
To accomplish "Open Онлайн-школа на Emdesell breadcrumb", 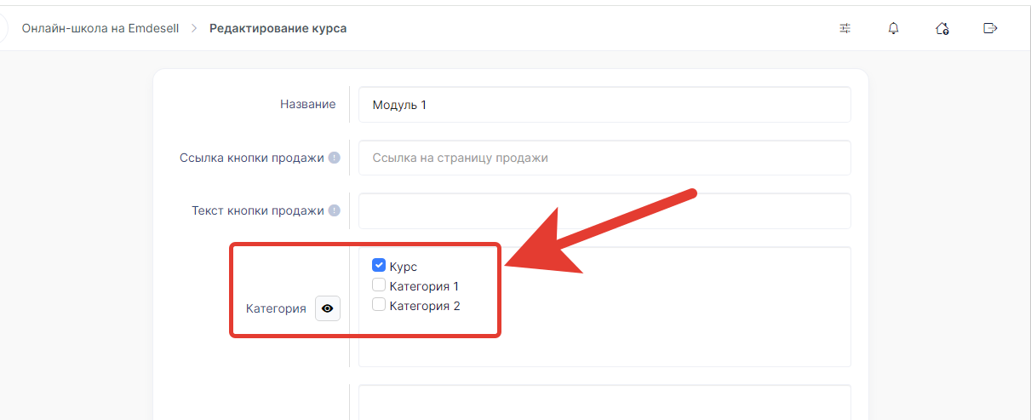I will [x=100, y=28].
